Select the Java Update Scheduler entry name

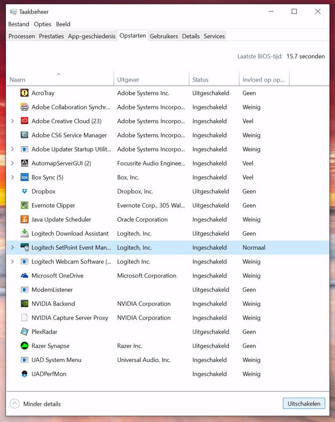coord(61,219)
